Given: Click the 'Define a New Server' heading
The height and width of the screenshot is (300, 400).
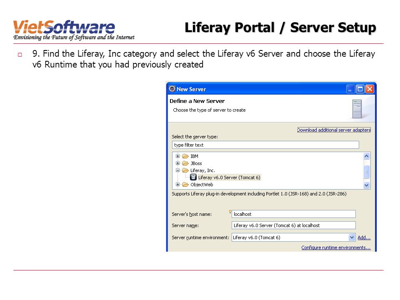Looking at the screenshot, I should pyautogui.click(x=197, y=101).
